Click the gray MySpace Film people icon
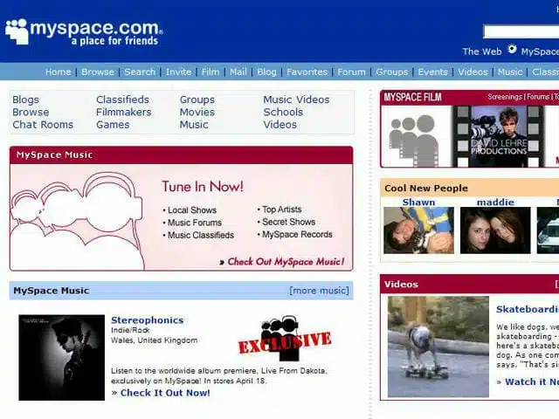The height and width of the screenshot is (419, 559). (x=414, y=138)
